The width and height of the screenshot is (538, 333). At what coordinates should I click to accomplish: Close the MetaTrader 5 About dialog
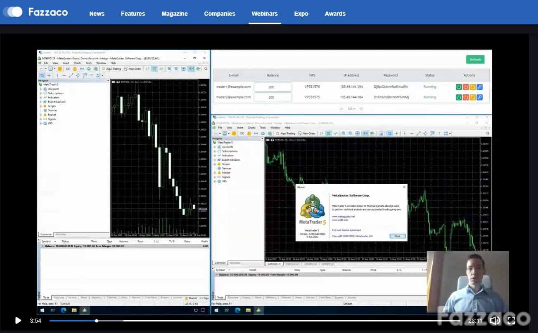pyautogui.click(x=397, y=236)
